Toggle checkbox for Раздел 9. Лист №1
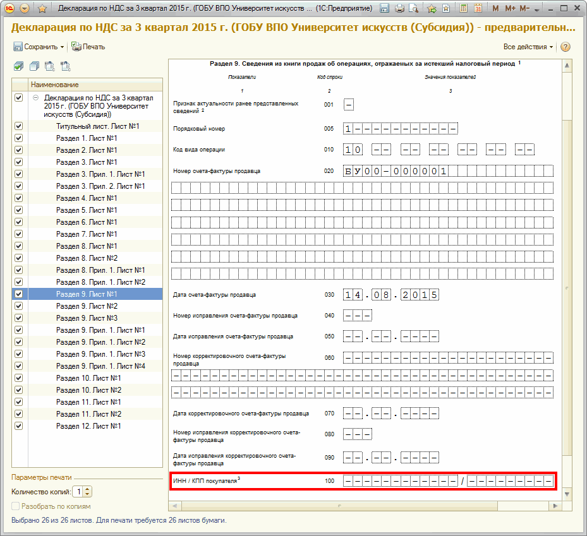The image size is (587, 536). click(18, 294)
